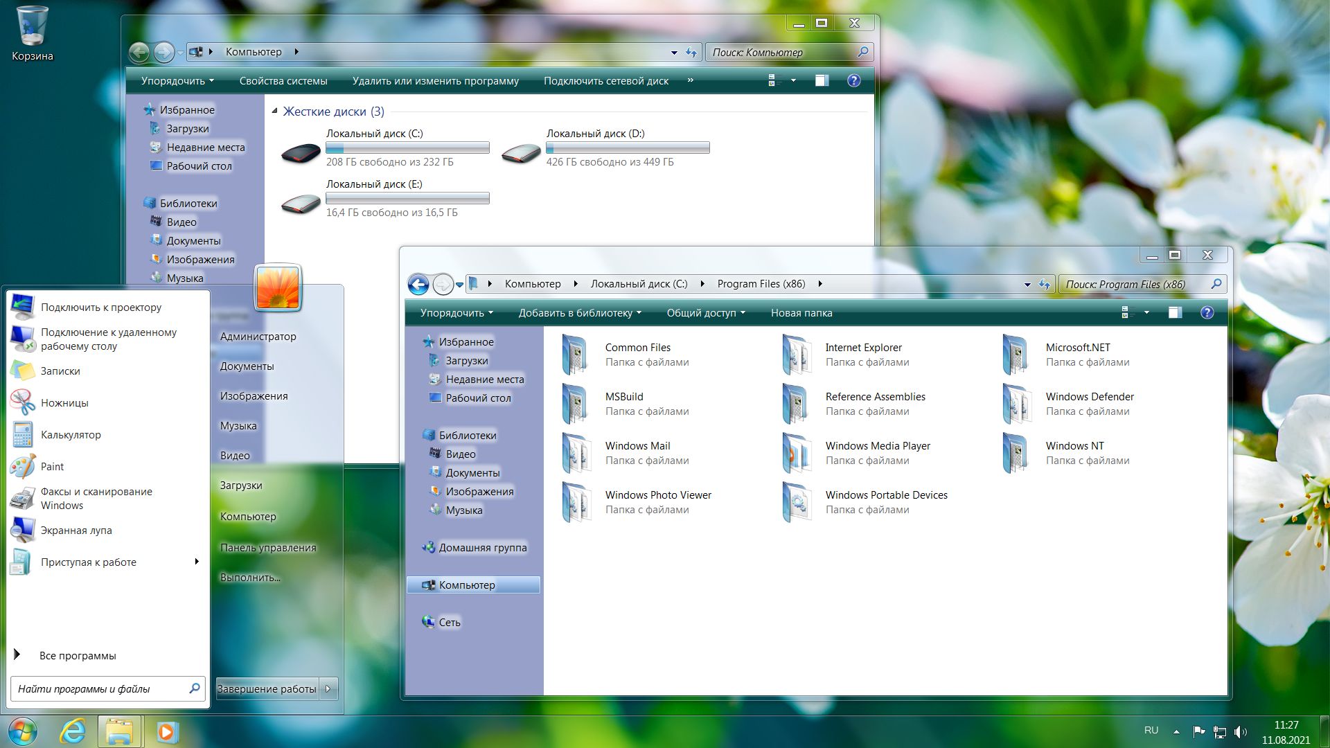This screenshot has height=748, width=1330.
Task: Launch Internet Explorer from taskbar
Action: point(73,731)
